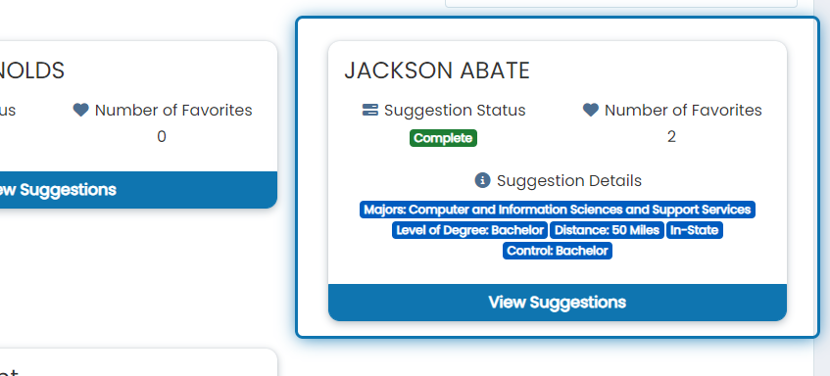This screenshot has height=376, width=830.
Task: Open View Suggestions for Jackson Abate
Action: [558, 303]
